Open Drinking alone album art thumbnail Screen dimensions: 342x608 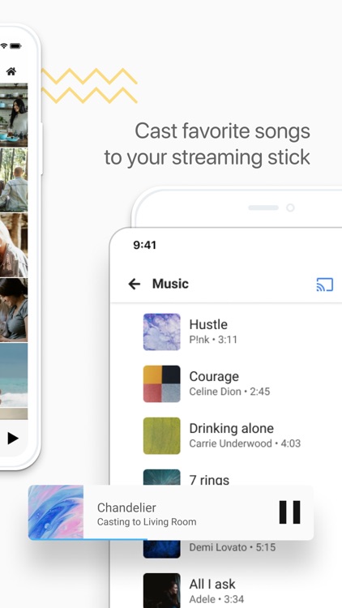click(162, 436)
